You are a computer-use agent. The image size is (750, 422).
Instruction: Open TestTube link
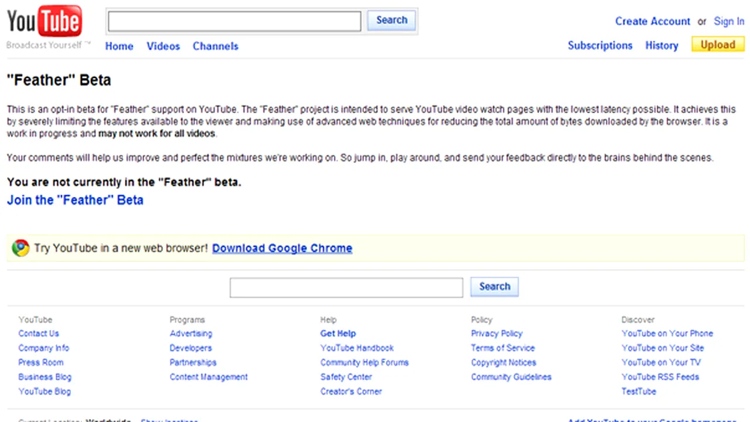click(x=639, y=392)
